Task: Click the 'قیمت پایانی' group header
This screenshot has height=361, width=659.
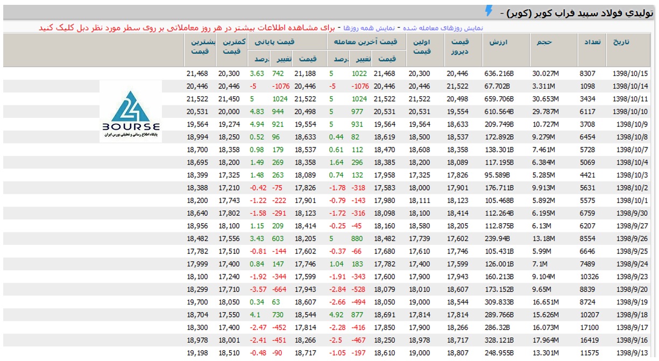Action: point(286,42)
